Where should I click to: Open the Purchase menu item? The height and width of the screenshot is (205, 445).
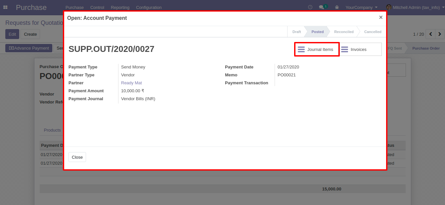74,7
